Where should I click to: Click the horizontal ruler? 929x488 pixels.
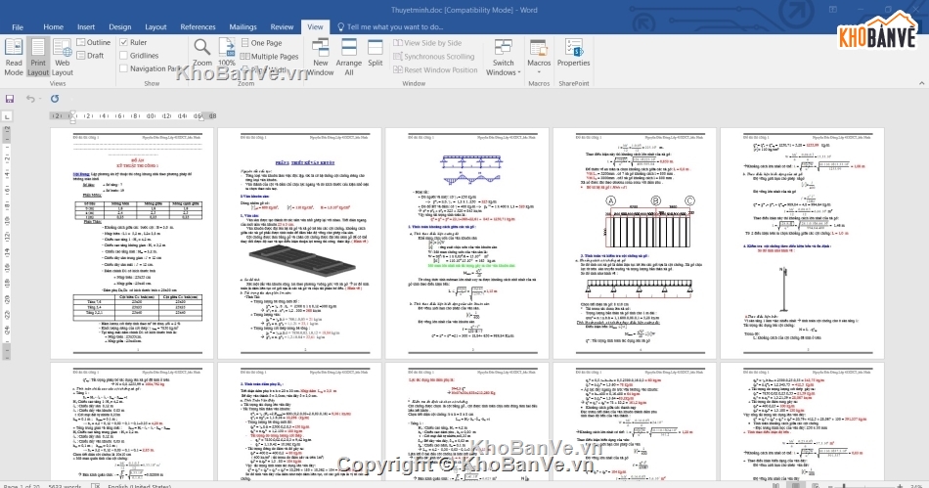click(x=133, y=116)
